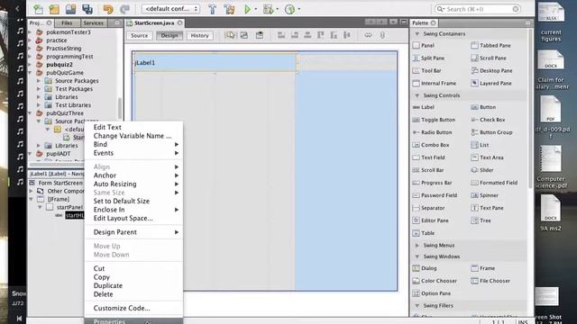This screenshot has height=324, width=577.
Task: Expand the pokemonTester3 project node
Action: point(30,32)
